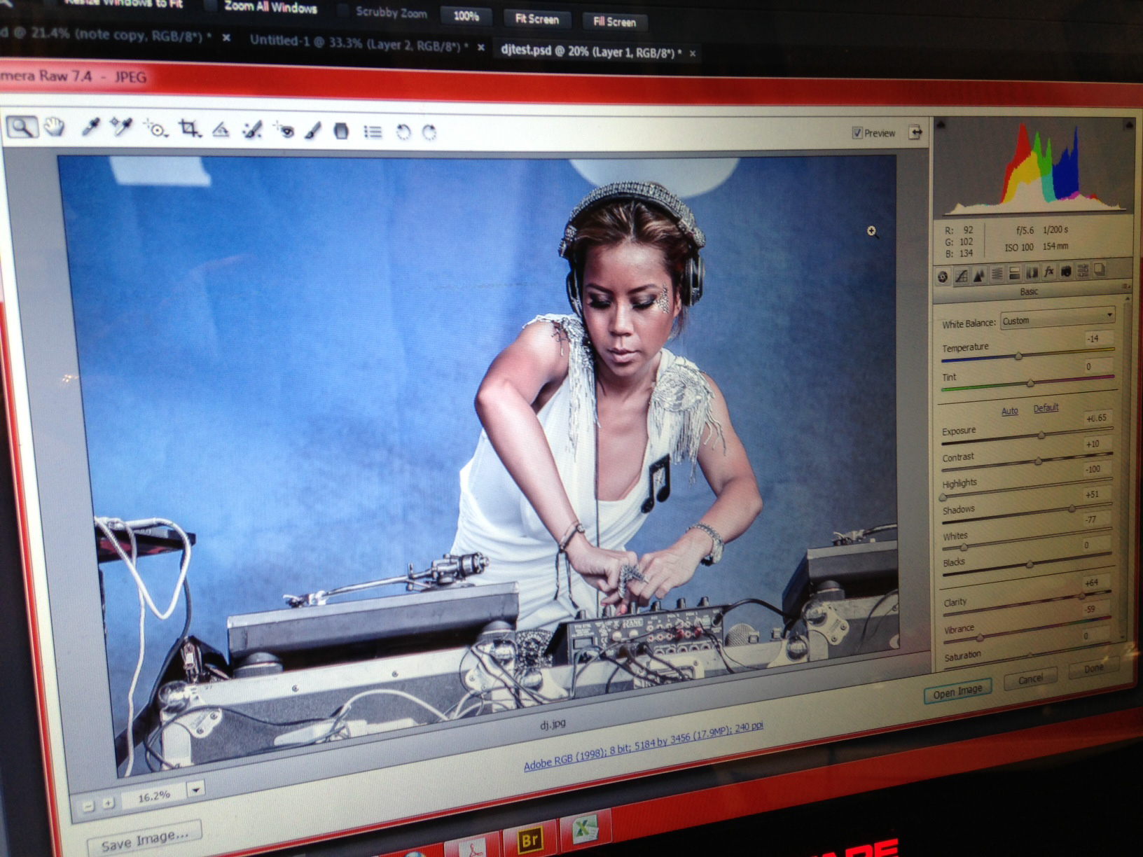1143x857 pixels.
Task: Close the Untitled-1 document tab
Action: pyautogui.click(x=481, y=47)
